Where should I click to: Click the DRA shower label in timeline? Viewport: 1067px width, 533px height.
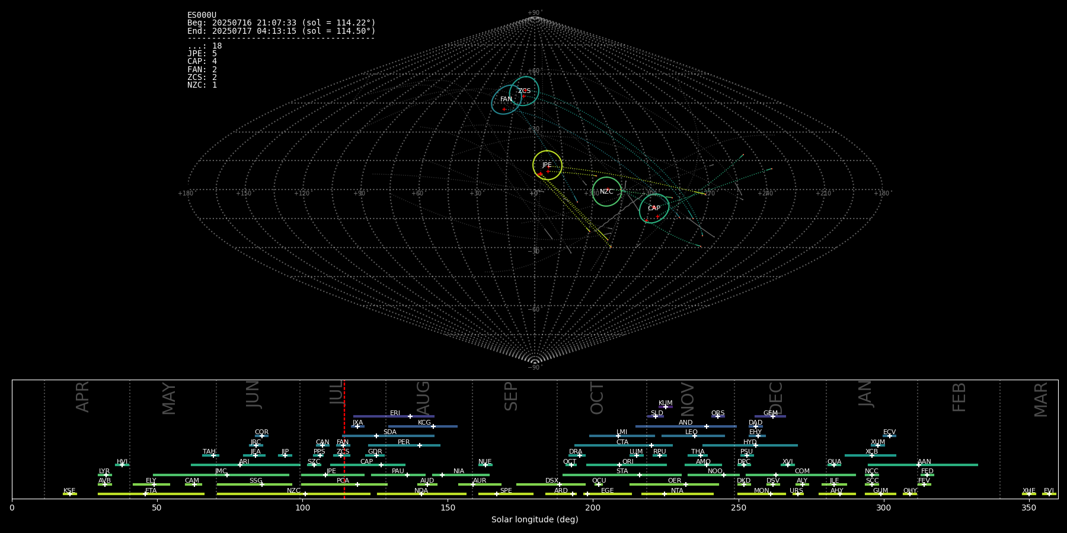tap(576, 452)
